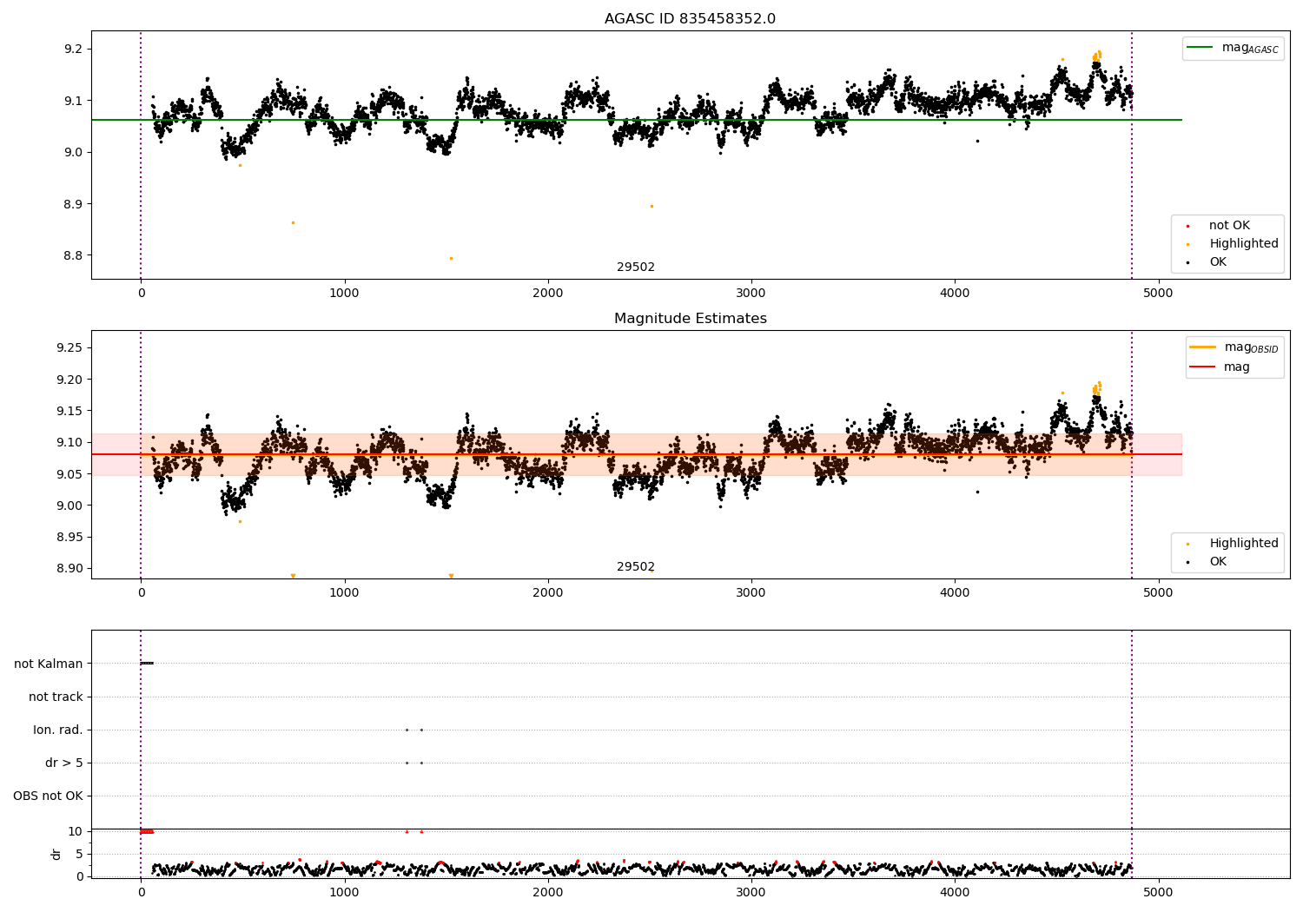
Task: Select 'OK' legend entry in Magnitude Estimates plot
Action: pyautogui.click(x=1218, y=561)
